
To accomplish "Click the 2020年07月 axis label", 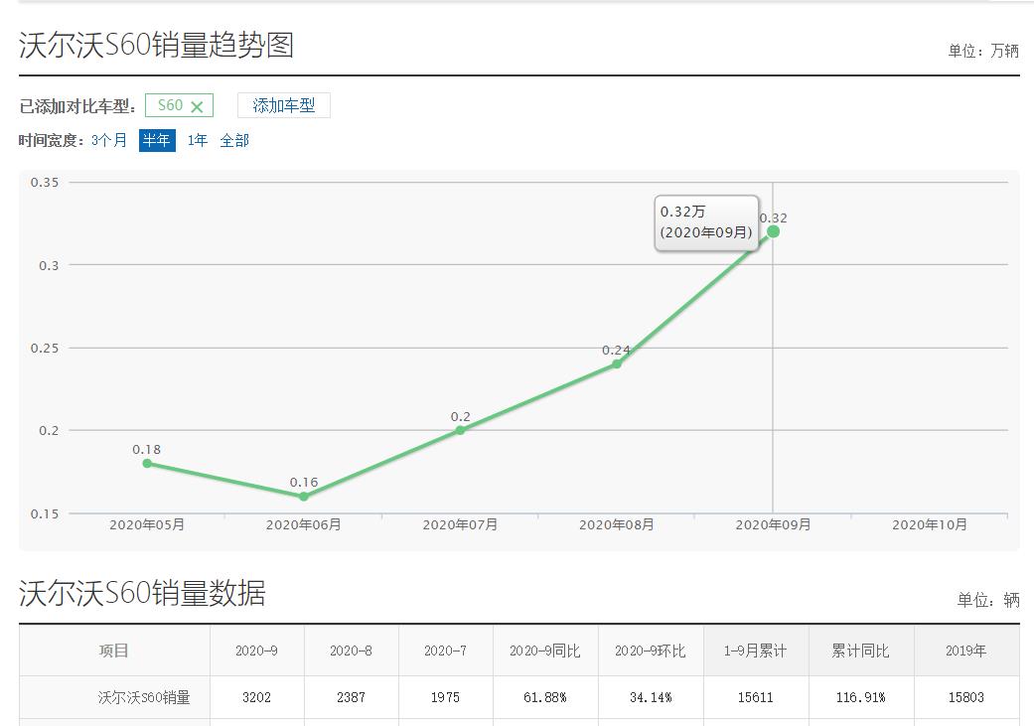I will tap(460, 524).
